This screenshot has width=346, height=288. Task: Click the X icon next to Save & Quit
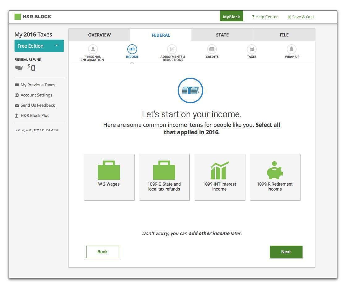click(289, 17)
